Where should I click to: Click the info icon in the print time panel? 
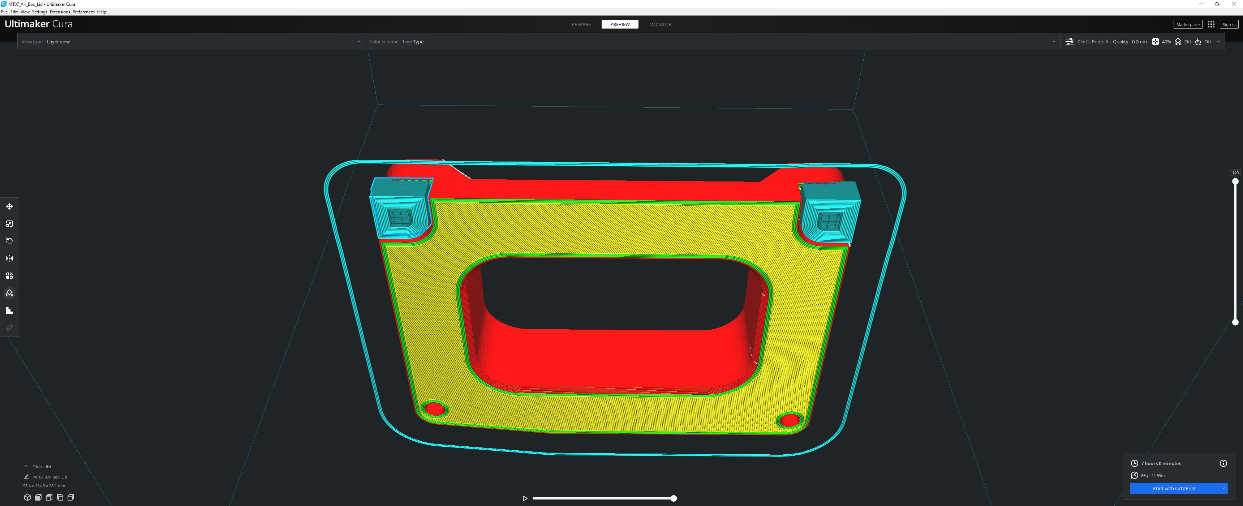pyautogui.click(x=1224, y=463)
